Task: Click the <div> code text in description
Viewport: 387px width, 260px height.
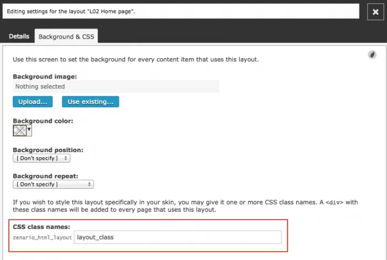Action: pyautogui.click(x=334, y=202)
